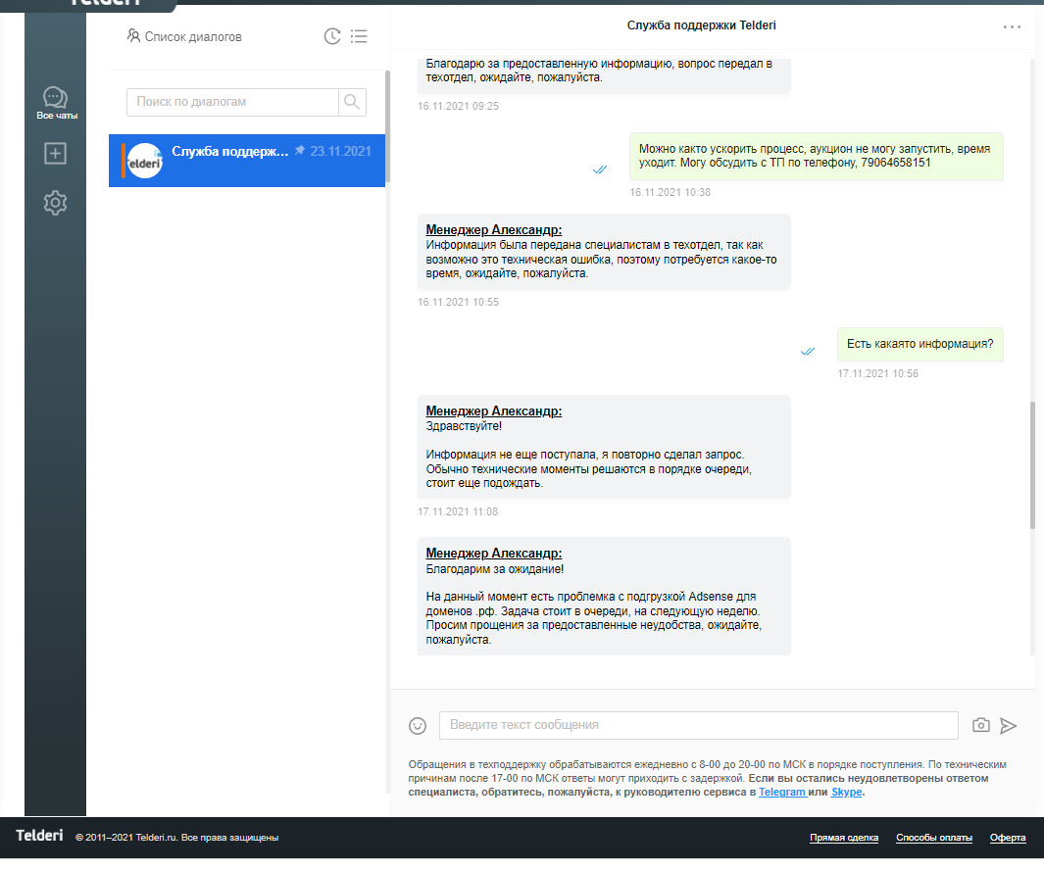Focus the dialog search field
1044x871 pixels.
click(x=232, y=102)
